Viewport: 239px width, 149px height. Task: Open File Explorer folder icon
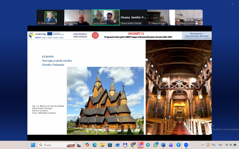102,145
